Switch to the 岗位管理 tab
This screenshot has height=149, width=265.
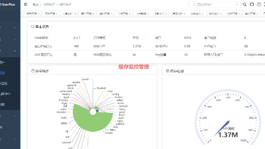coord(104,14)
